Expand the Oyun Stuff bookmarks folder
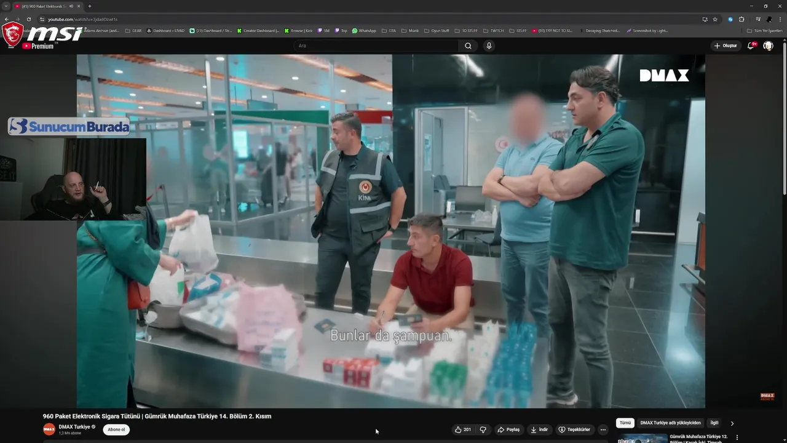Viewport: 787px width, 443px height. click(x=437, y=30)
